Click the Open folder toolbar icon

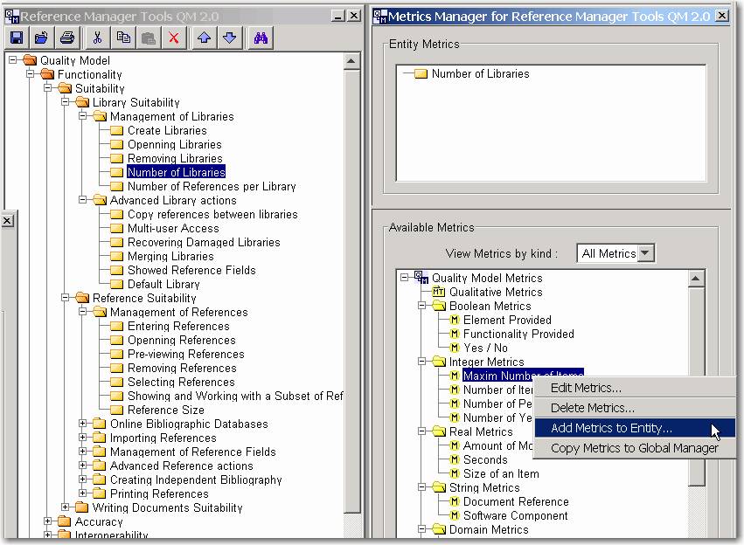pos(41,38)
